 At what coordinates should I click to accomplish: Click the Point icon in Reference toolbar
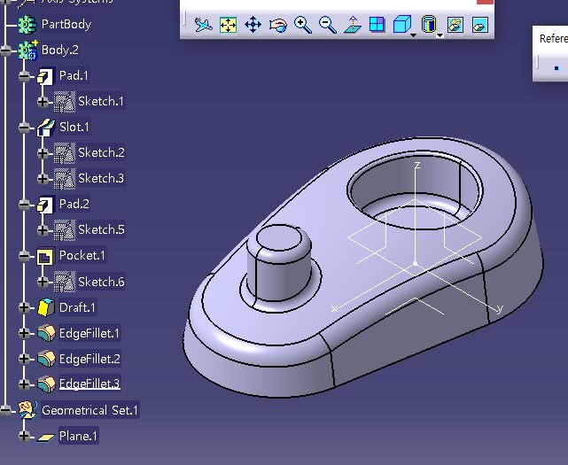(556, 68)
